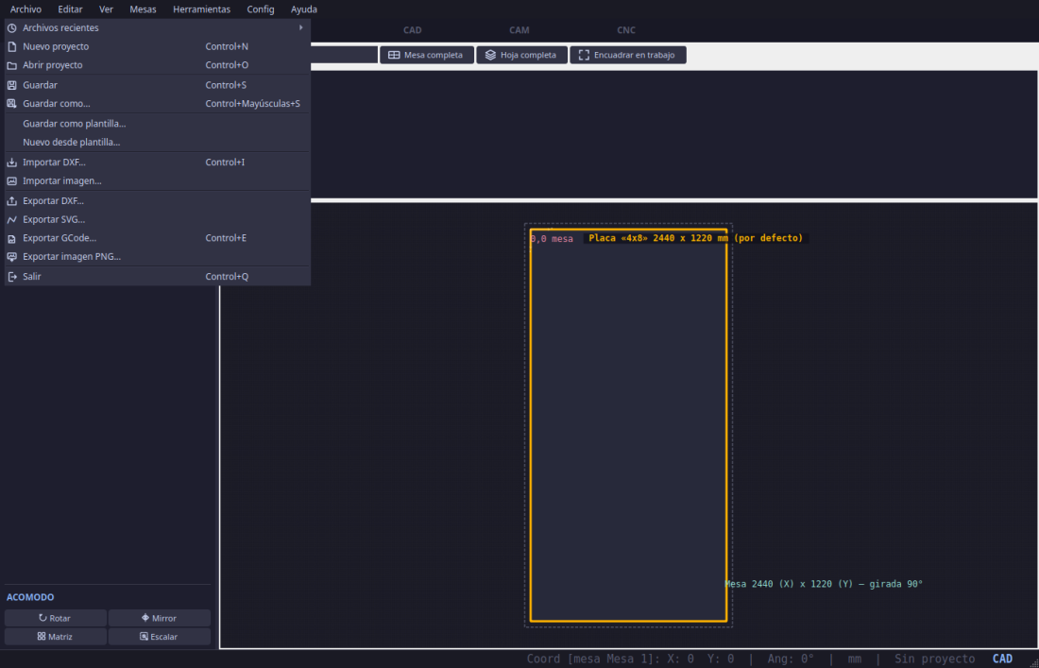Click the icon beside Exportar imagen PNG
The height and width of the screenshot is (668, 1039).
(12, 256)
